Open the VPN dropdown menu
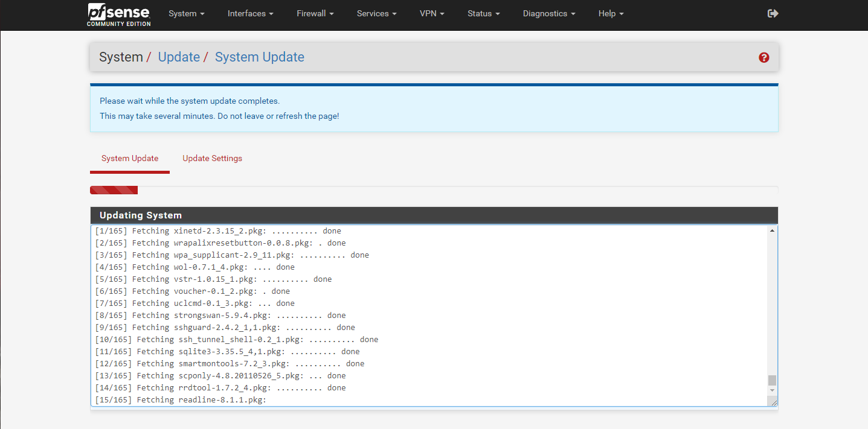Viewport: 868px width, 429px height. 432,13
